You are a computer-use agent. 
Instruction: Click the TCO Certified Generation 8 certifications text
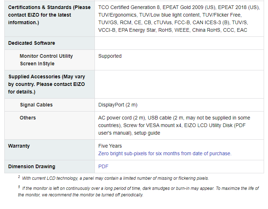click(x=179, y=19)
